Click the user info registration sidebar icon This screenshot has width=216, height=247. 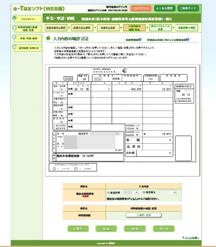[14, 27]
